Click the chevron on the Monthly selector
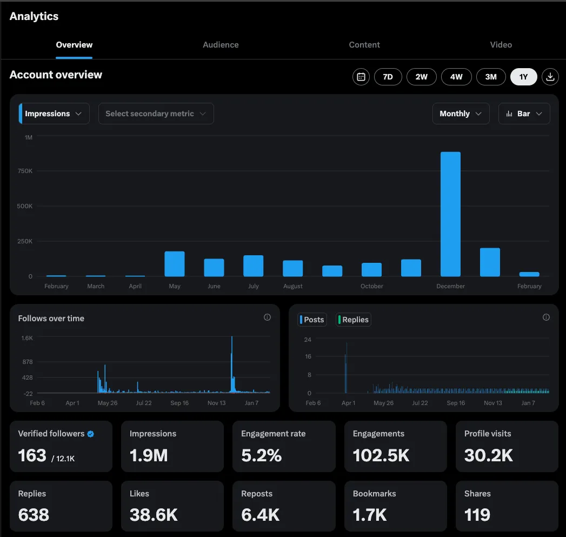The width and height of the screenshot is (566, 537). pyautogui.click(x=479, y=114)
